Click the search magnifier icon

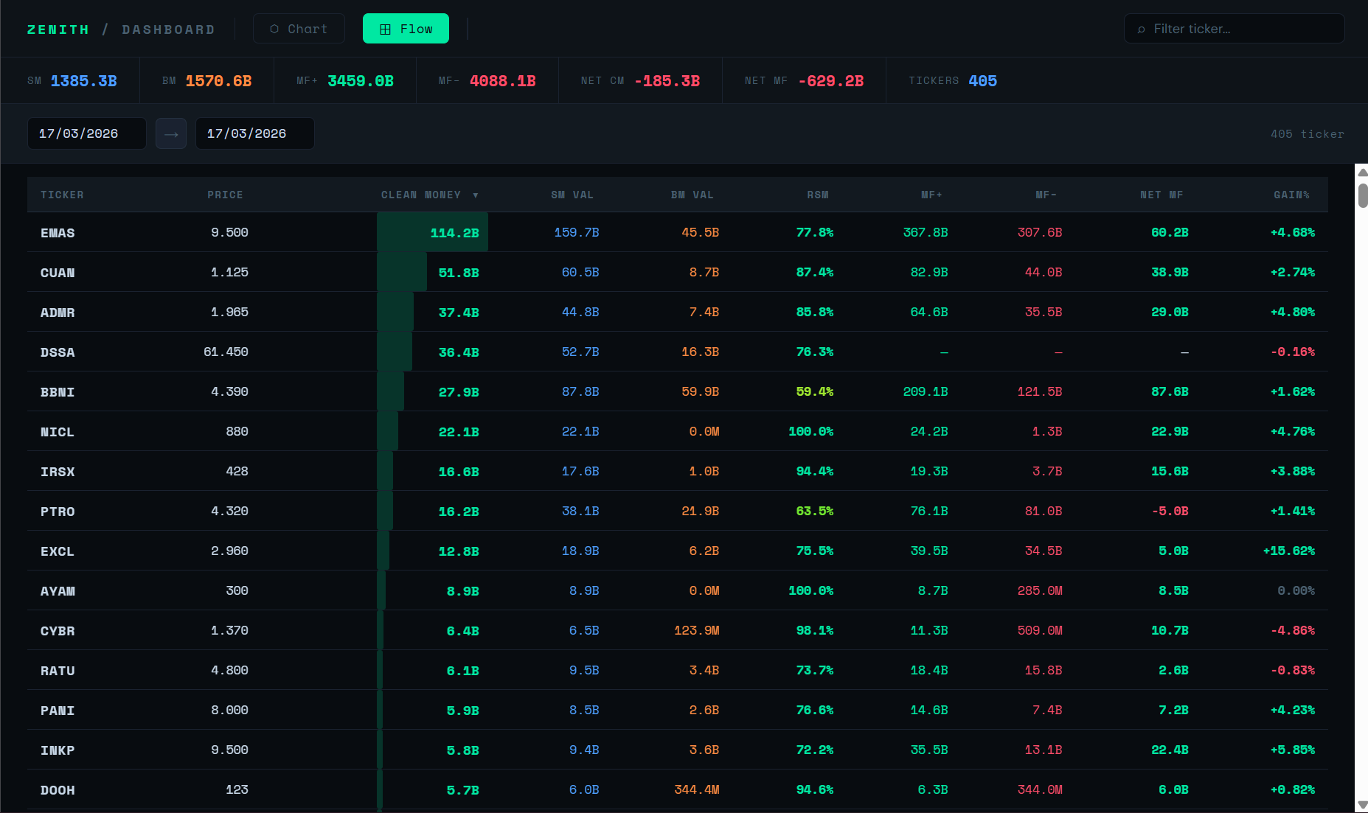(1142, 29)
